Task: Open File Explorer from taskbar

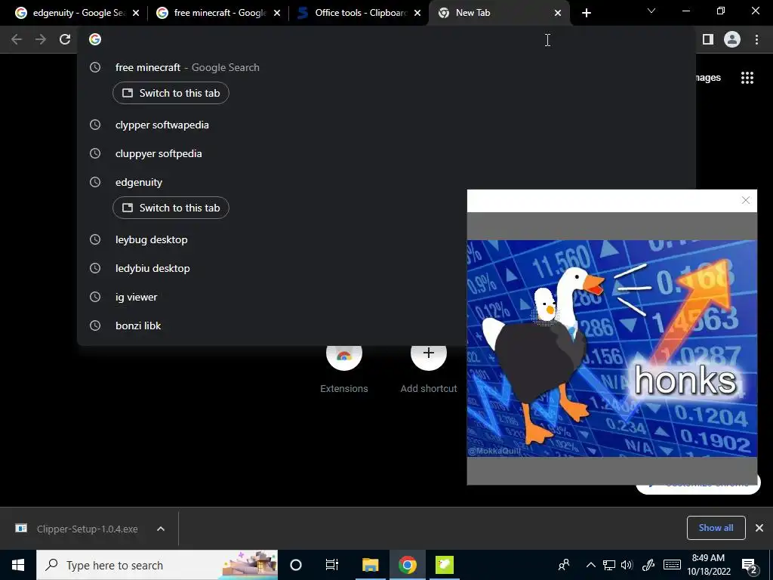Action: [370, 565]
